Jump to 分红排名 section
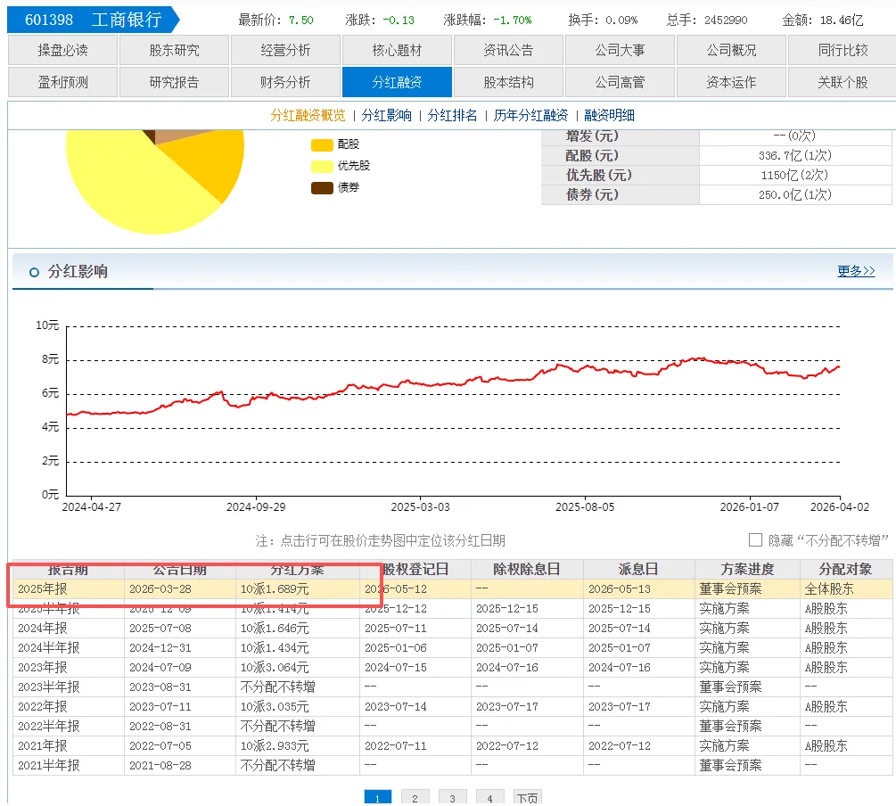This screenshot has height=806, width=896. point(452,116)
